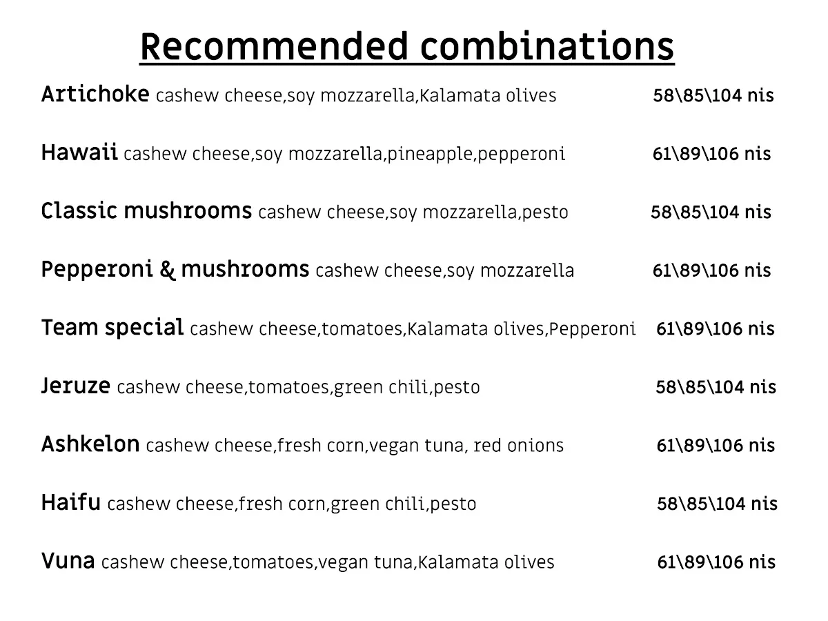
Task: Select the Pepperoni & mushrooms title
Action: click(x=175, y=270)
